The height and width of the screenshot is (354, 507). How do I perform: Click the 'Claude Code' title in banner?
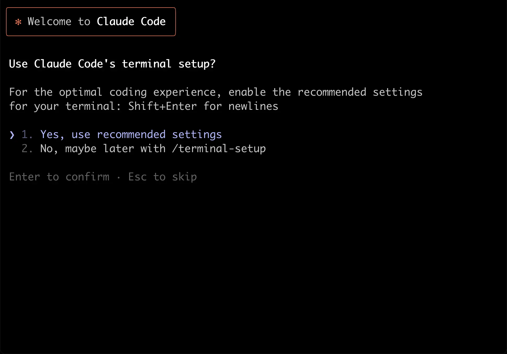coord(131,22)
